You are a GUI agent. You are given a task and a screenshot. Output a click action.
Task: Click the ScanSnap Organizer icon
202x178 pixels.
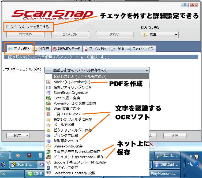(x=48, y=93)
